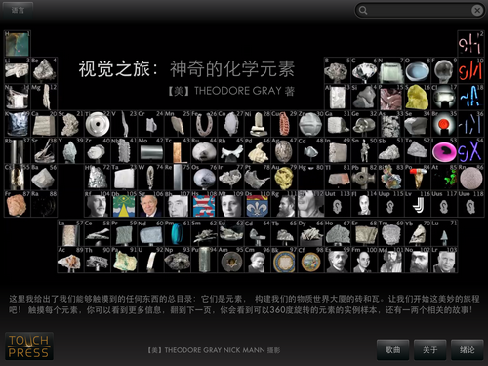Open the Tin soldier tile (Sn)

[x=364, y=150]
